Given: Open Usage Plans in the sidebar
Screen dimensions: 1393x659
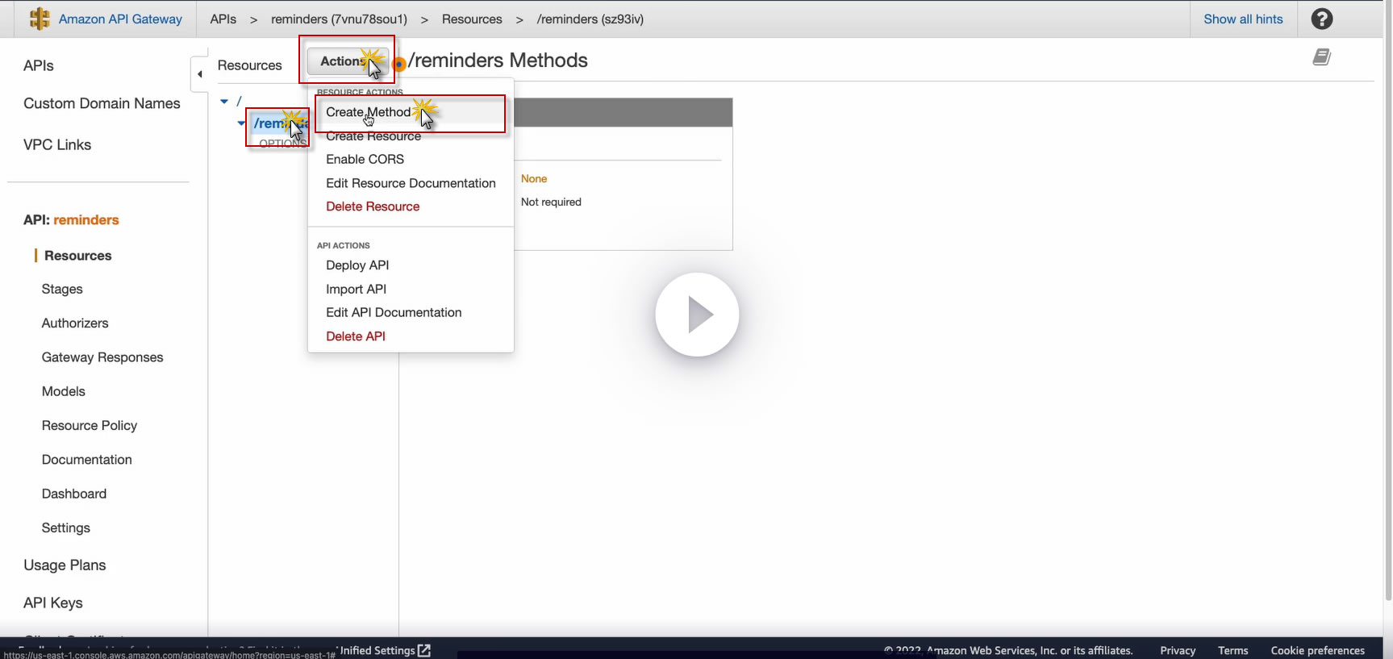Looking at the screenshot, I should 65,565.
